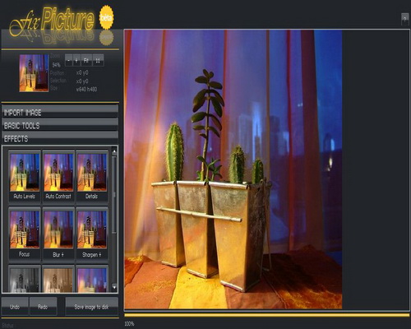Image resolution: width=411 pixels, height=329 pixels.
Task: Expand the IMPORT IMAGE section
Action: point(60,112)
